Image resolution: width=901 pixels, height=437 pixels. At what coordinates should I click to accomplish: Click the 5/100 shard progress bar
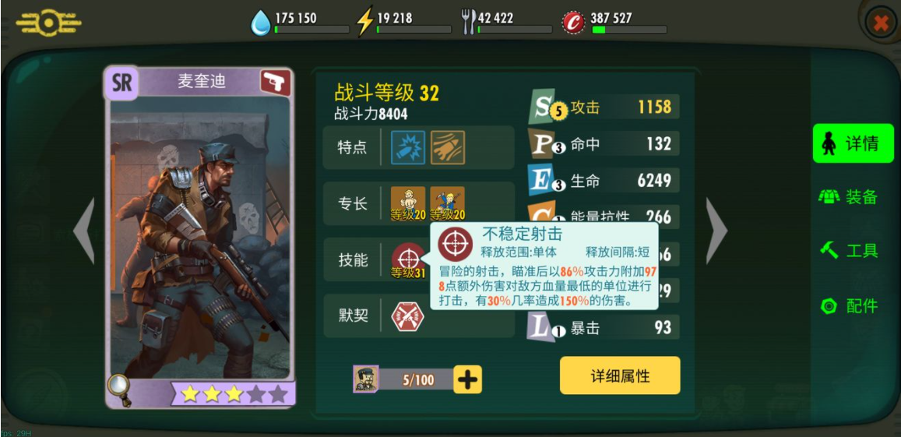tap(417, 379)
